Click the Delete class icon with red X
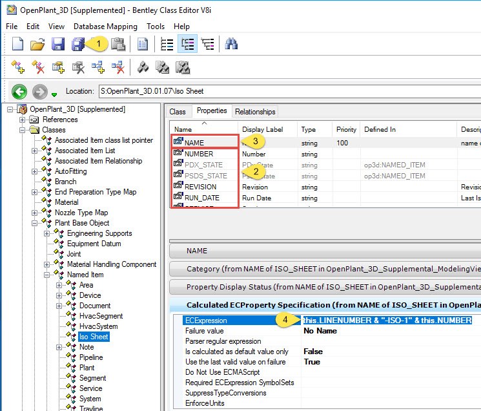 [x=38, y=67]
